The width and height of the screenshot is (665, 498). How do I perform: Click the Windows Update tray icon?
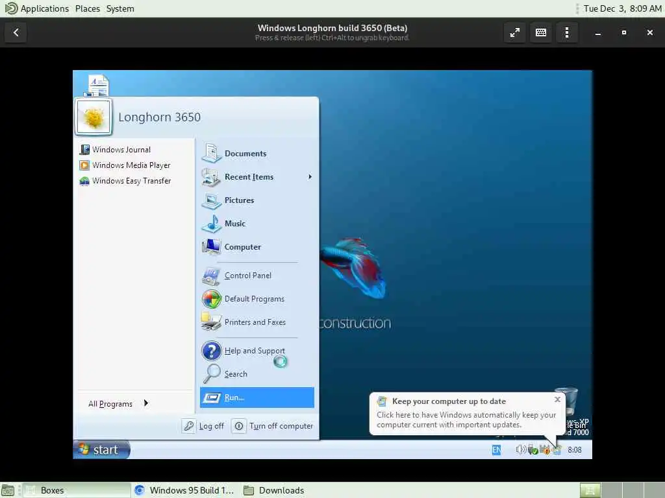click(557, 450)
